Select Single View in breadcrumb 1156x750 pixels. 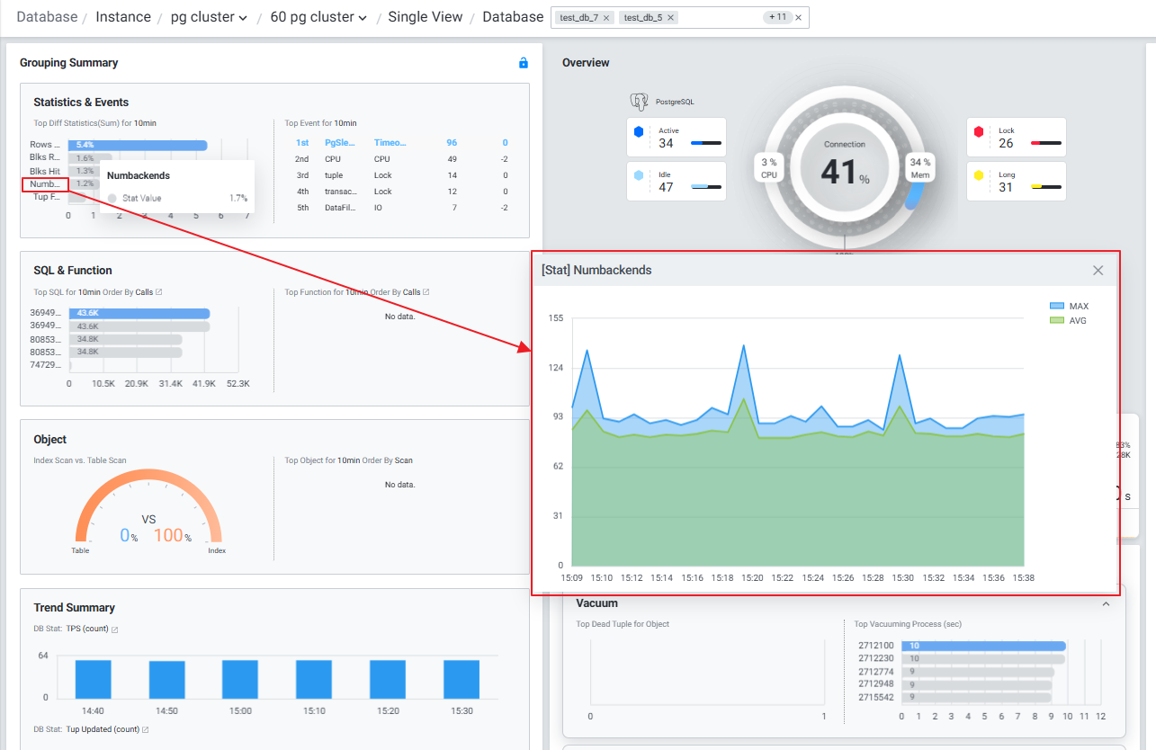[425, 17]
